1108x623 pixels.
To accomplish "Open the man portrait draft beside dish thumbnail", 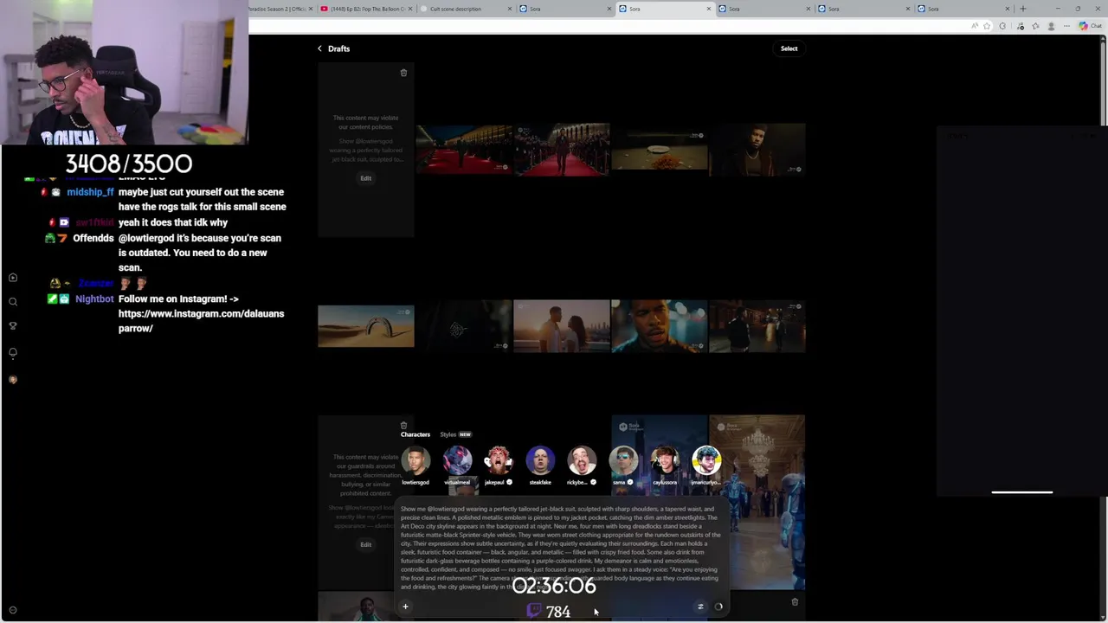I will click(x=757, y=149).
